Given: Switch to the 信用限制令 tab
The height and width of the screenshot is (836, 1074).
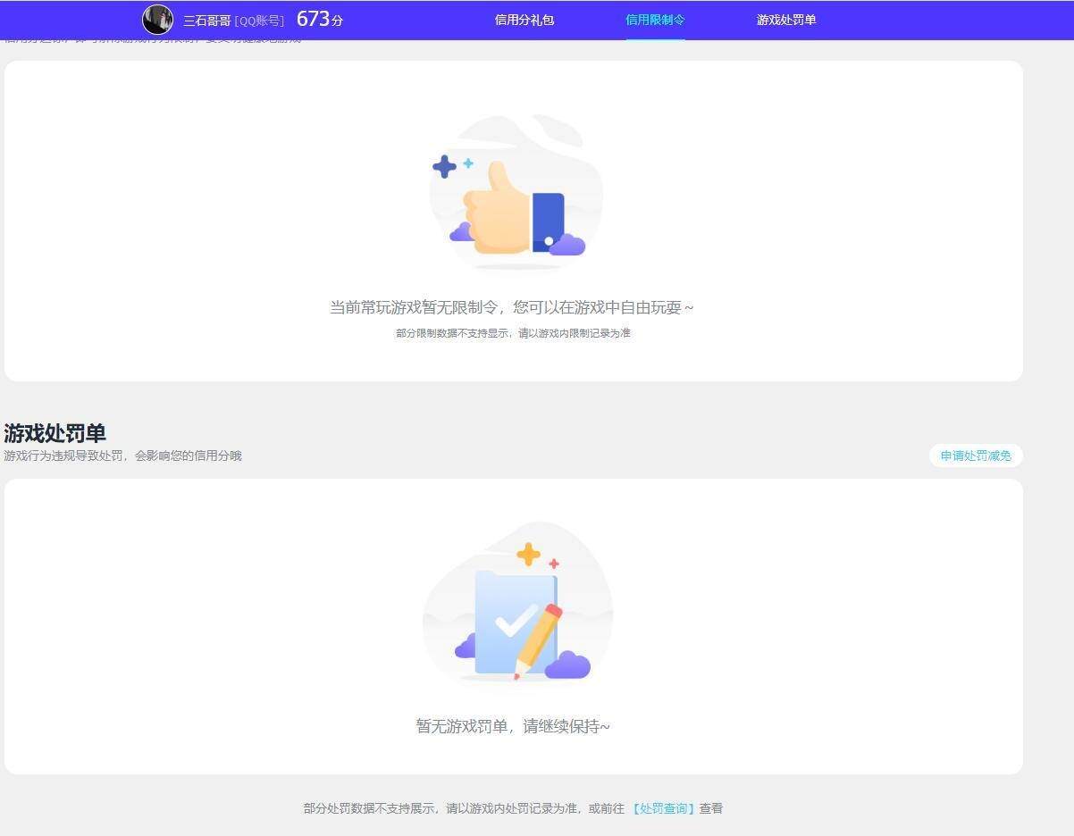Looking at the screenshot, I should click(x=655, y=20).
